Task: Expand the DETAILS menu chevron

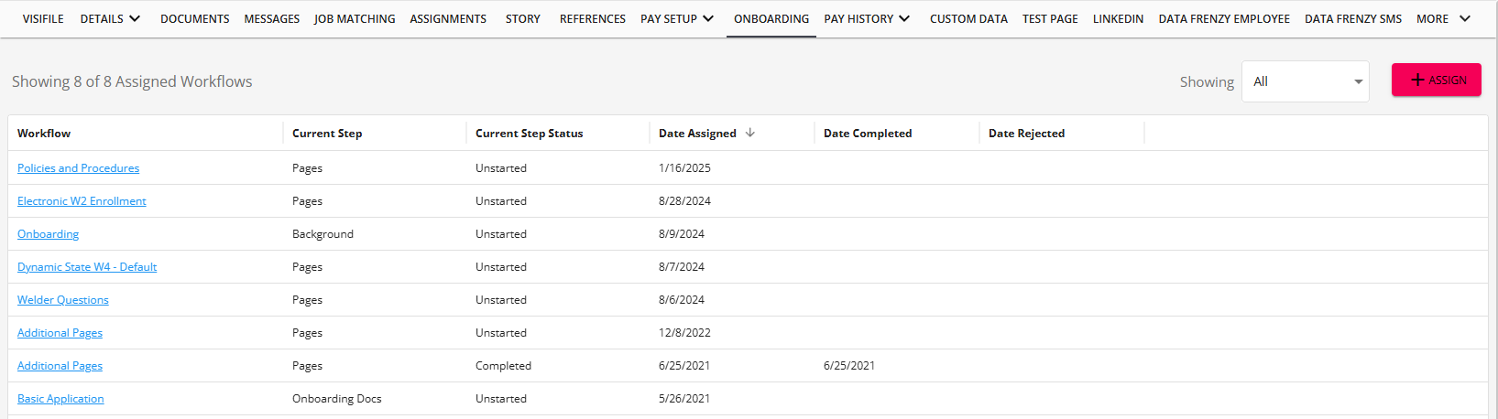Action: 135,18
